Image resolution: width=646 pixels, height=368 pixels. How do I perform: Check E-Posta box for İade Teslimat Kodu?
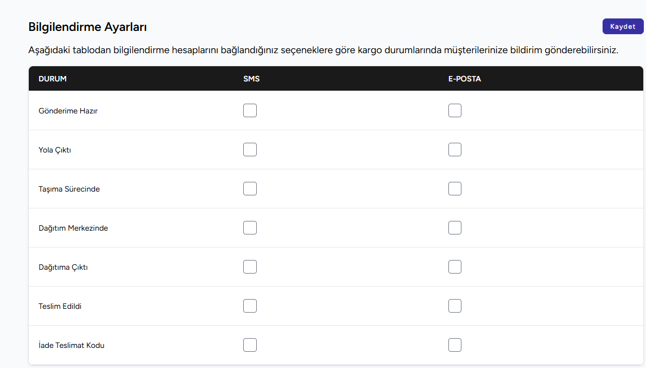(x=455, y=345)
